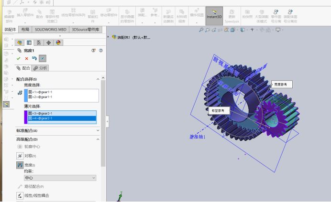The image size is (331, 202).
Task: Click the previous view icon
Action: [214, 30]
